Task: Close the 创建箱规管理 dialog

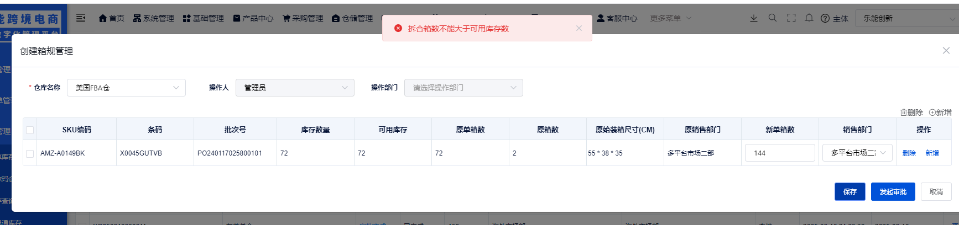Action: coord(946,50)
